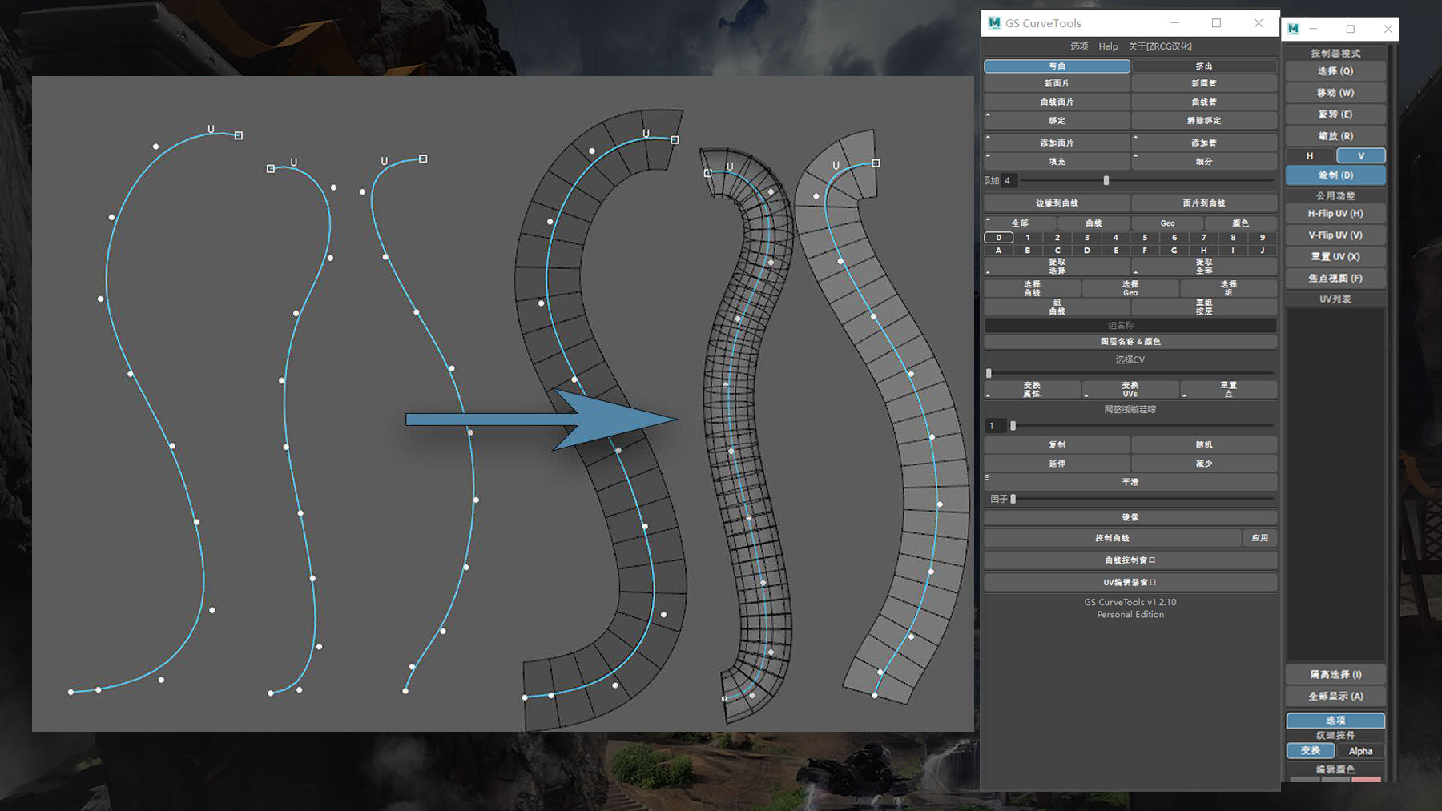Select layer J

coord(1263,251)
